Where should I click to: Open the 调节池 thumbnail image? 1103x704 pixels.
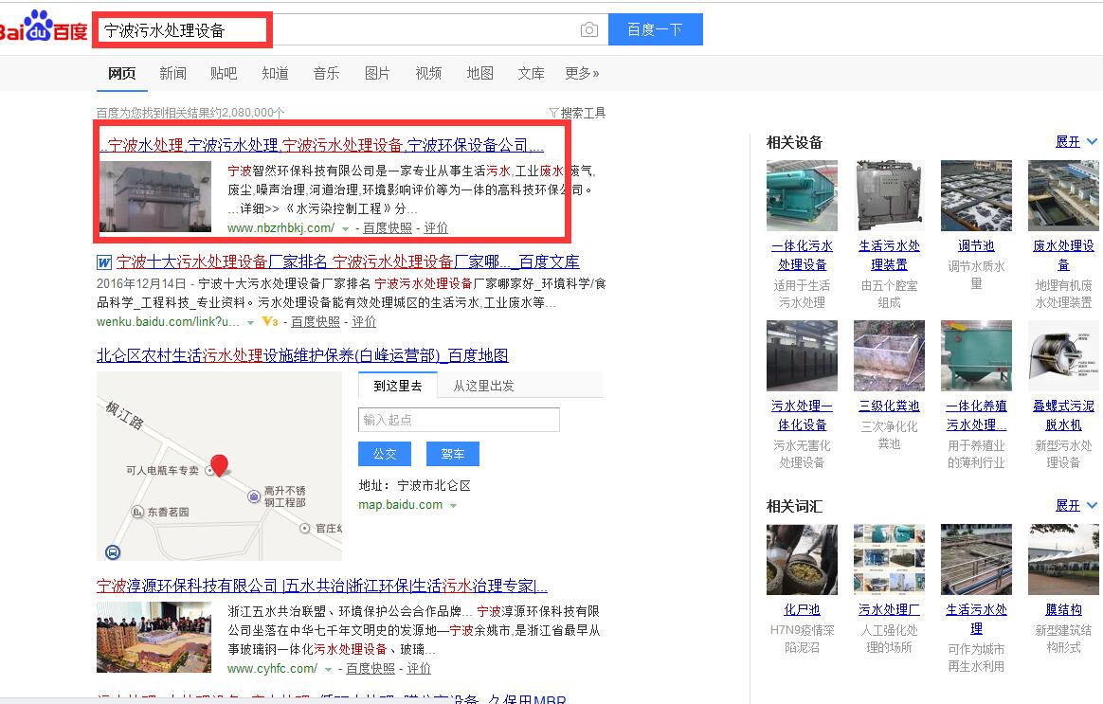coord(976,195)
